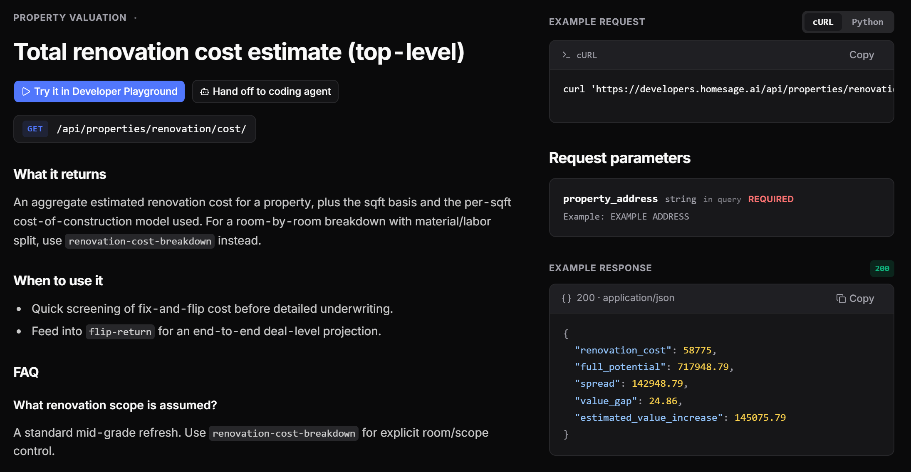Viewport: 911px width, 472px height.
Task: Copy the cURL example request
Action: tap(861, 55)
